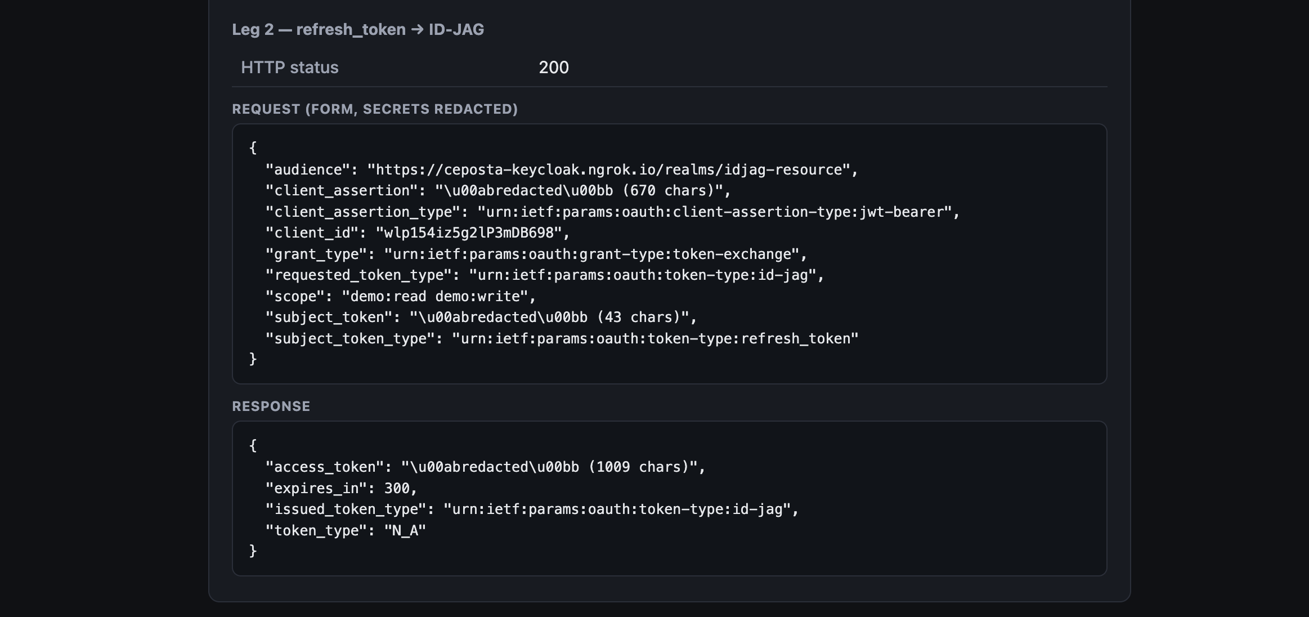Screen dimensions: 1309x617
Task: Click the closing brace of request JSON
Action: click(253, 359)
